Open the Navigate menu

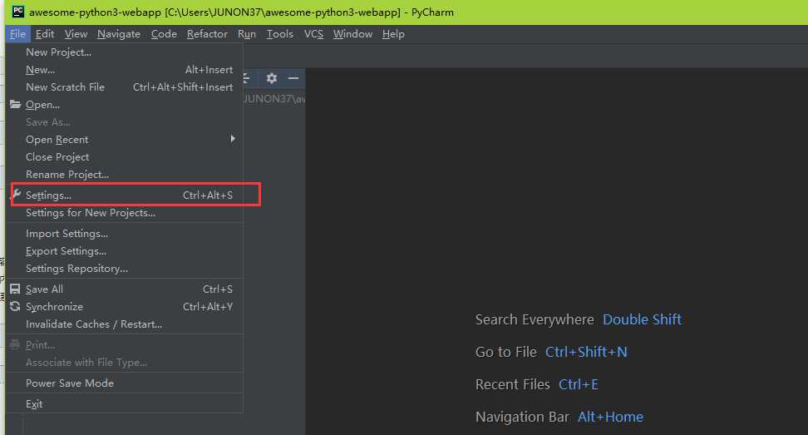pos(119,34)
